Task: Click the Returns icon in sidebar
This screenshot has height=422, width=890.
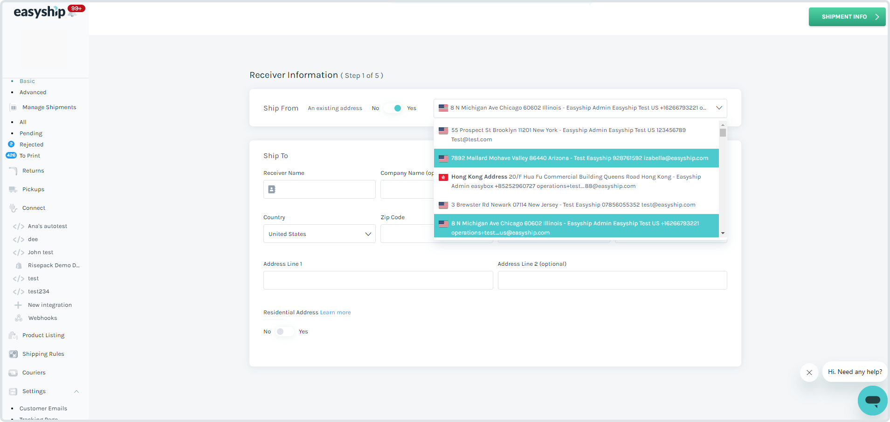Action: [14, 171]
